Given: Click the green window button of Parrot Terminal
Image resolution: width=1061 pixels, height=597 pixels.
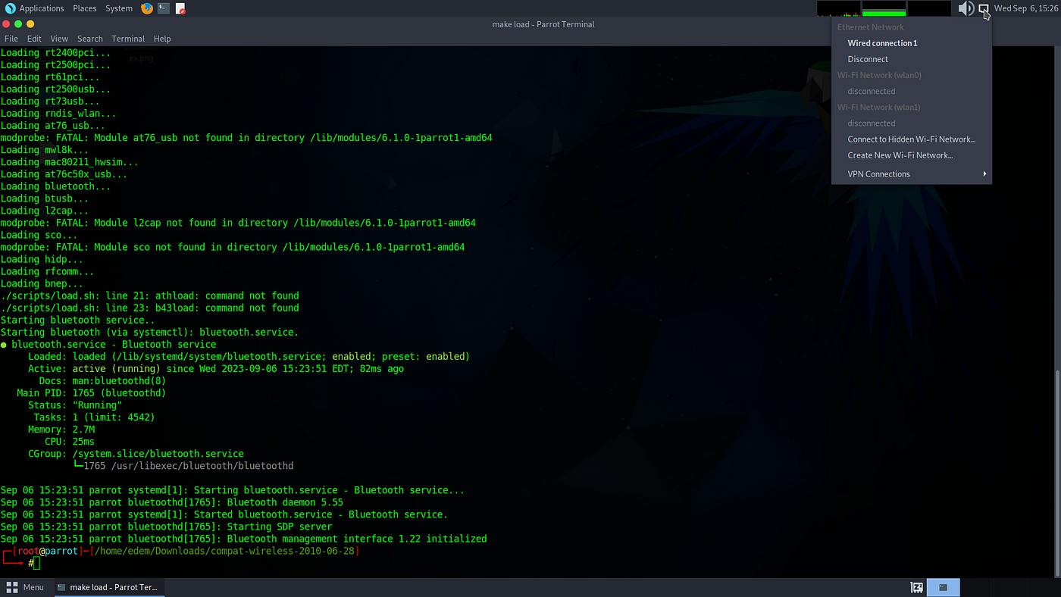Looking at the screenshot, I should point(18,24).
